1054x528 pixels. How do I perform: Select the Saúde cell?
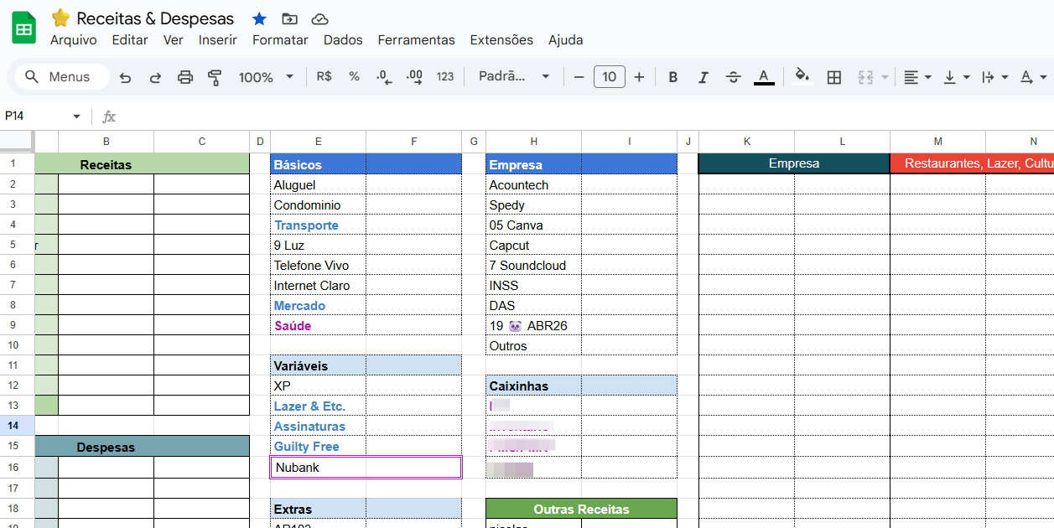coord(318,325)
